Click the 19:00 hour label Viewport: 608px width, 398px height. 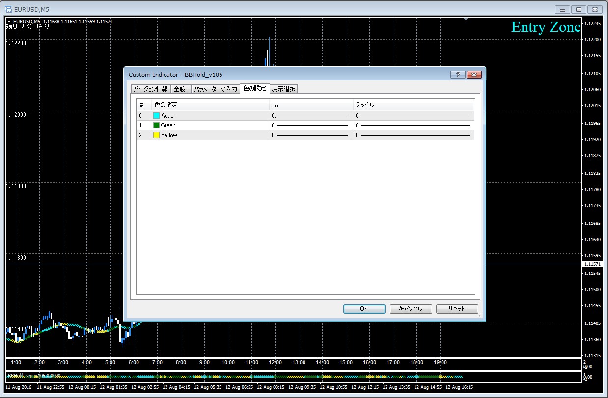click(x=440, y=363)
